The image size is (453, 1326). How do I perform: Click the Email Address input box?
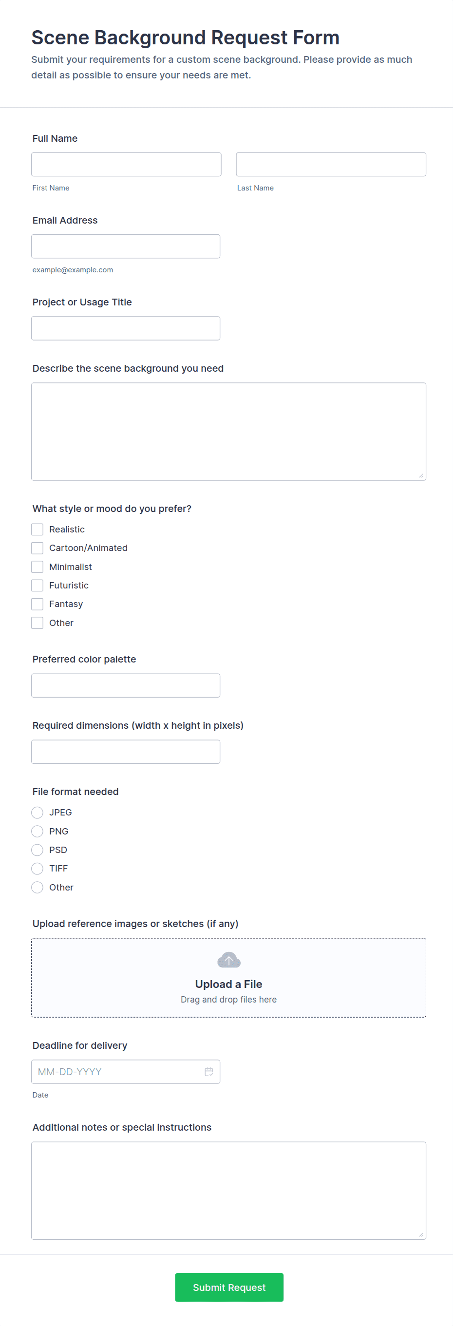click(126, 246)
